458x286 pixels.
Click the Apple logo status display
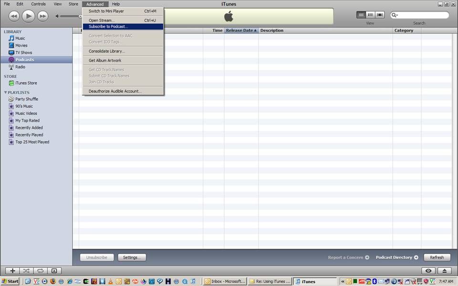coord(229,16)
